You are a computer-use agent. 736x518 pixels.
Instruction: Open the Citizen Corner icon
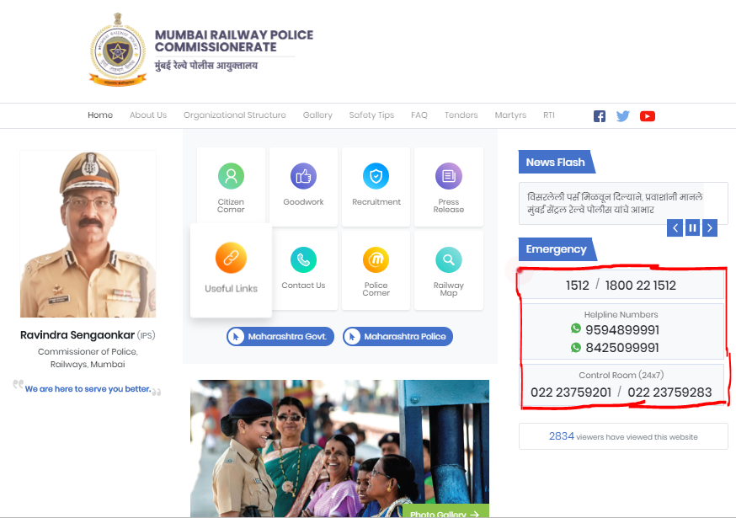(x=231, y=176)
